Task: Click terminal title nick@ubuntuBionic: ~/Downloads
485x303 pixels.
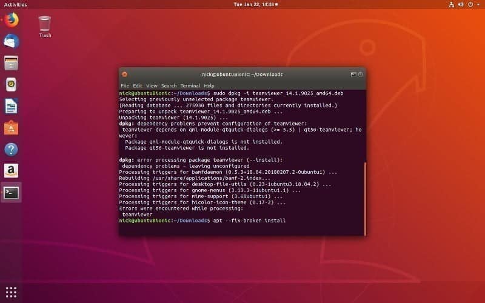Action: tap(242, 74)
